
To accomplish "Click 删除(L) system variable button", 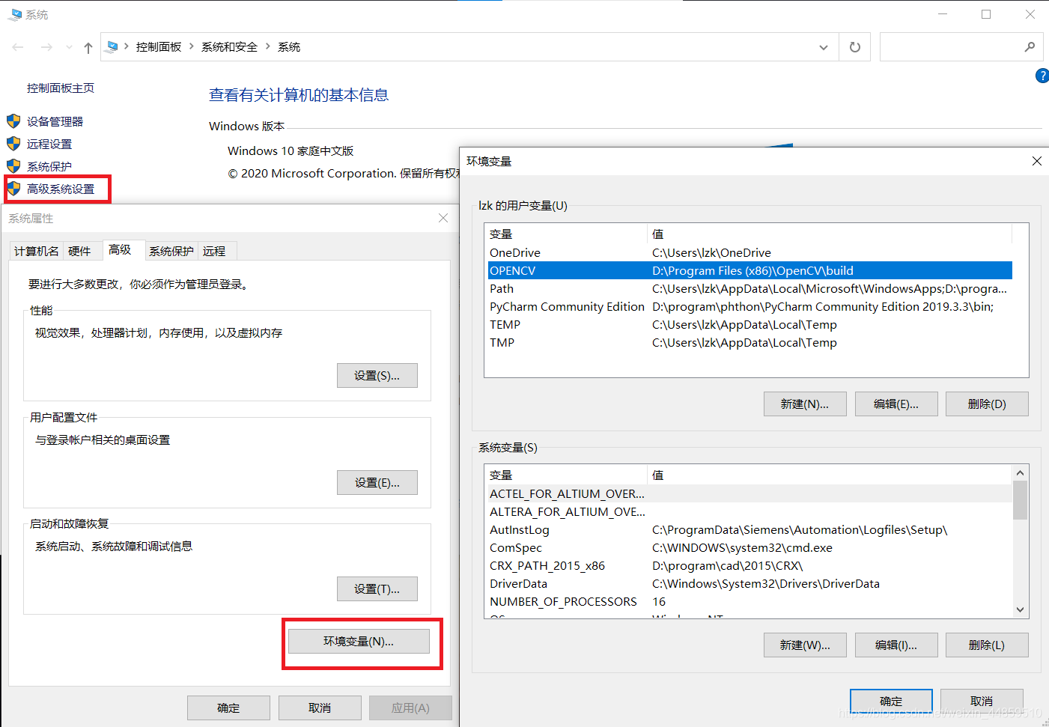I will coord(987,645).
